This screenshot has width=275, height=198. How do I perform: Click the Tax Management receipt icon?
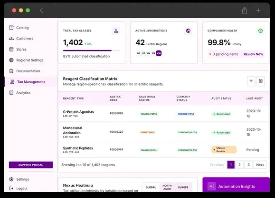(x=12, y=82)
